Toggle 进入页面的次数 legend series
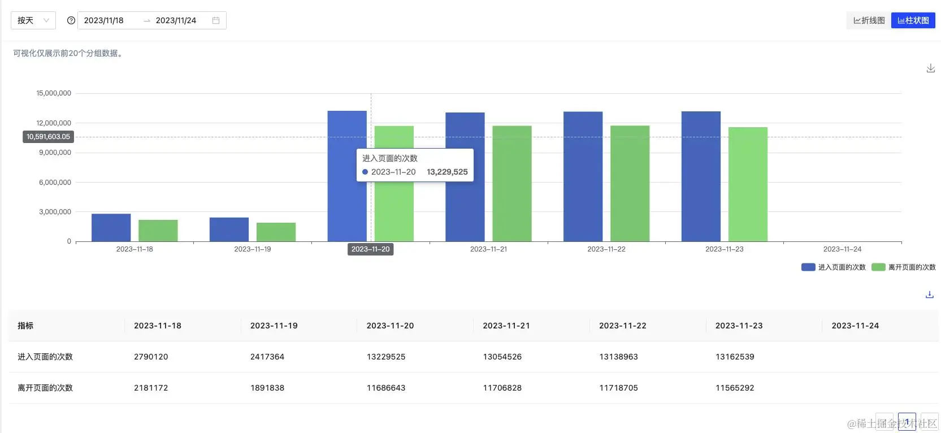941x433 pixels. tap(834, 267)
